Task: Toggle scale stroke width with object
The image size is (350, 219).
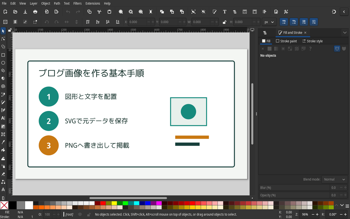Action: click(284, 22)
